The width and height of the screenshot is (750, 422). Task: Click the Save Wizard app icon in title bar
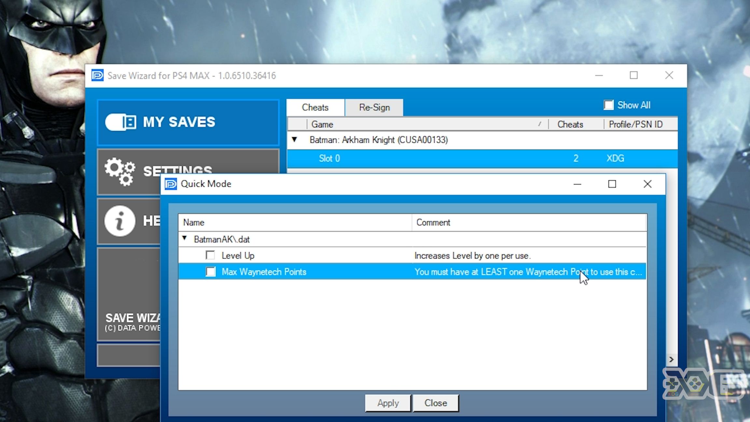97,76
